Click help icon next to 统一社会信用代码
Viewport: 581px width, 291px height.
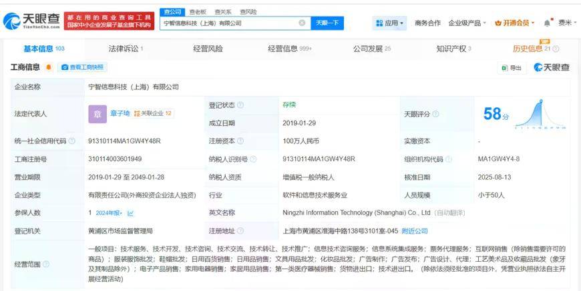tap(72, 141)
